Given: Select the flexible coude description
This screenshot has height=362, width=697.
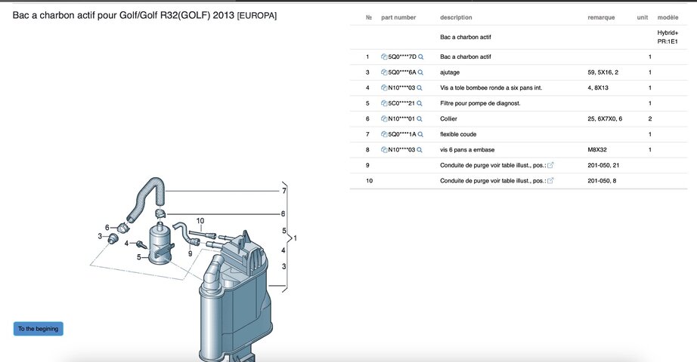Looking at the screenshot, I should point(458,134).
